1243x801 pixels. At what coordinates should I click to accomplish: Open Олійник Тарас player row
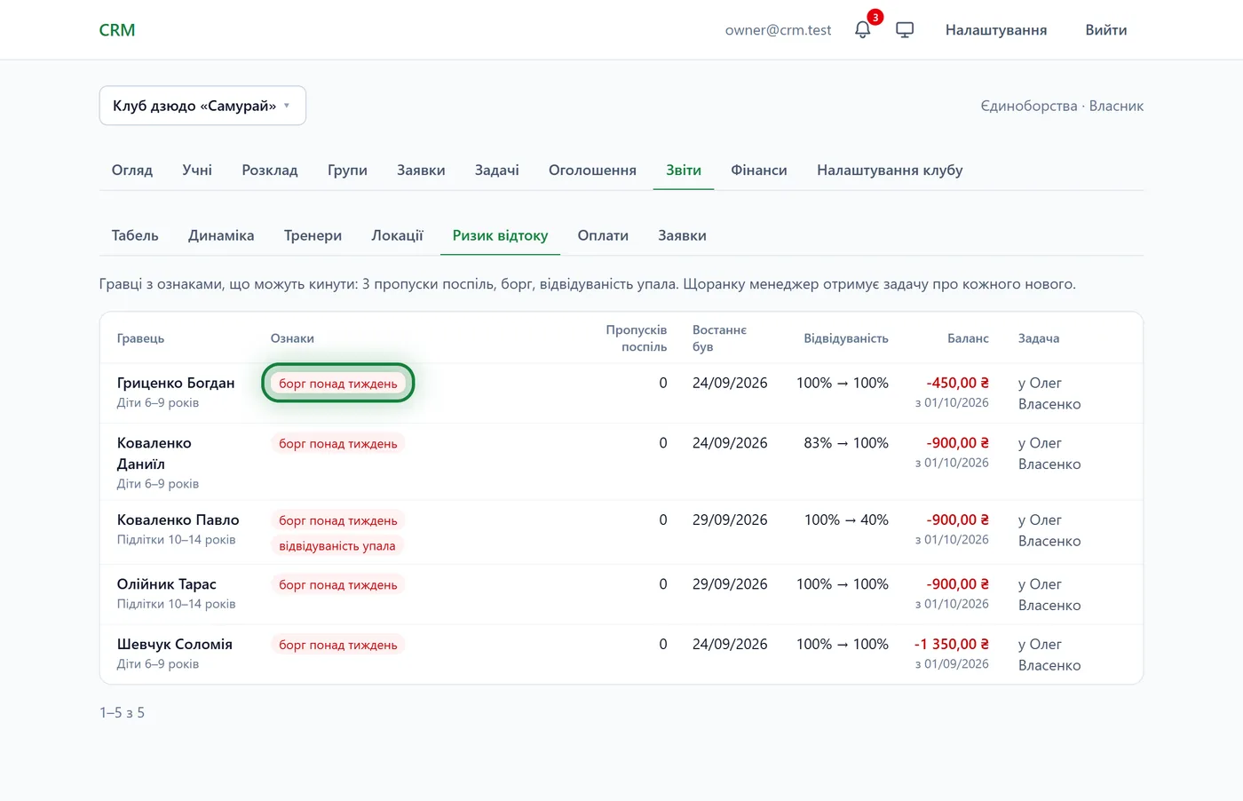click(x=621, y=594)
